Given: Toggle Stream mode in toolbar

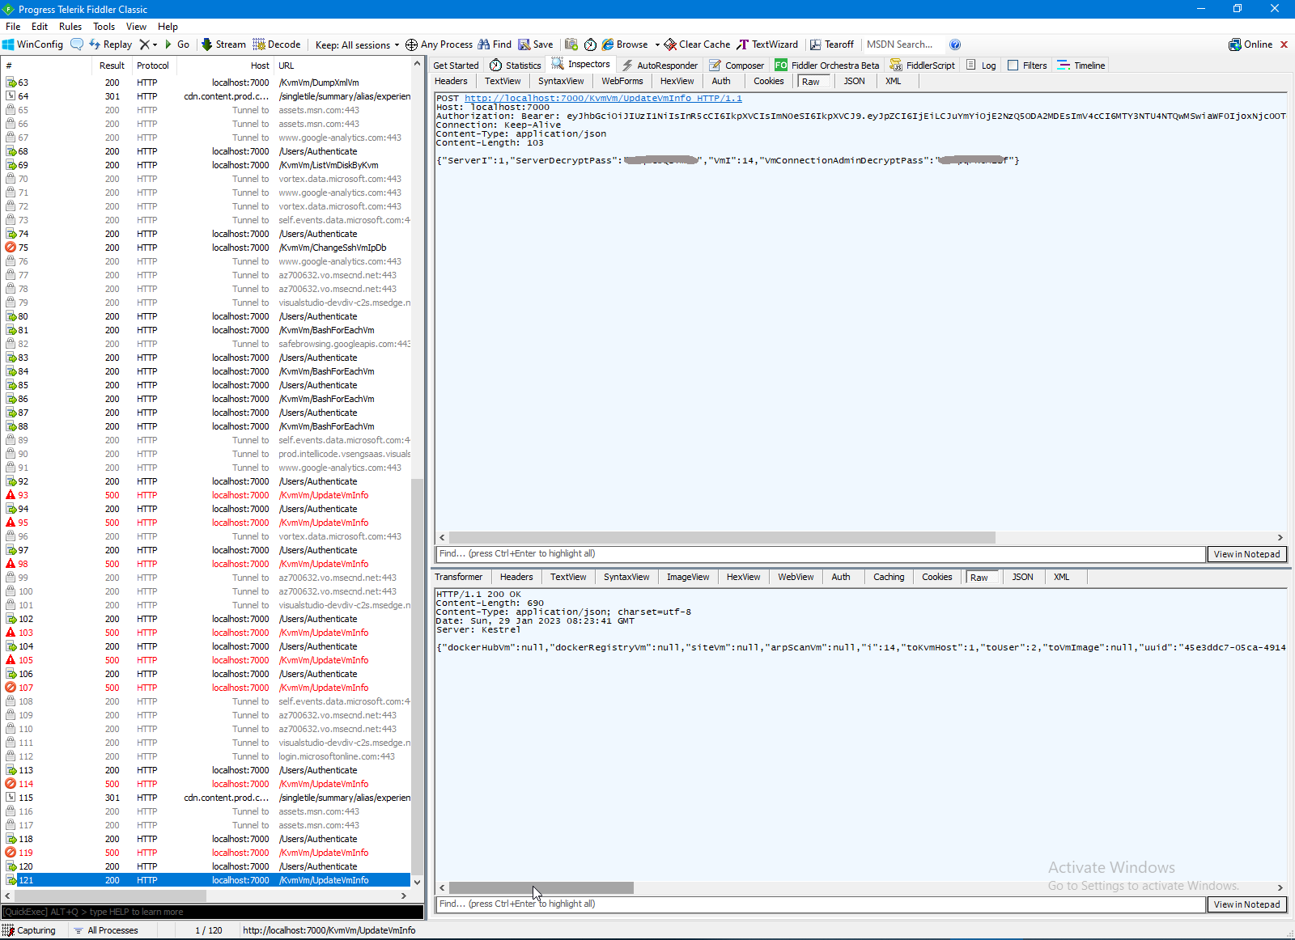Looking at the screenshot, I should [223, 44].
